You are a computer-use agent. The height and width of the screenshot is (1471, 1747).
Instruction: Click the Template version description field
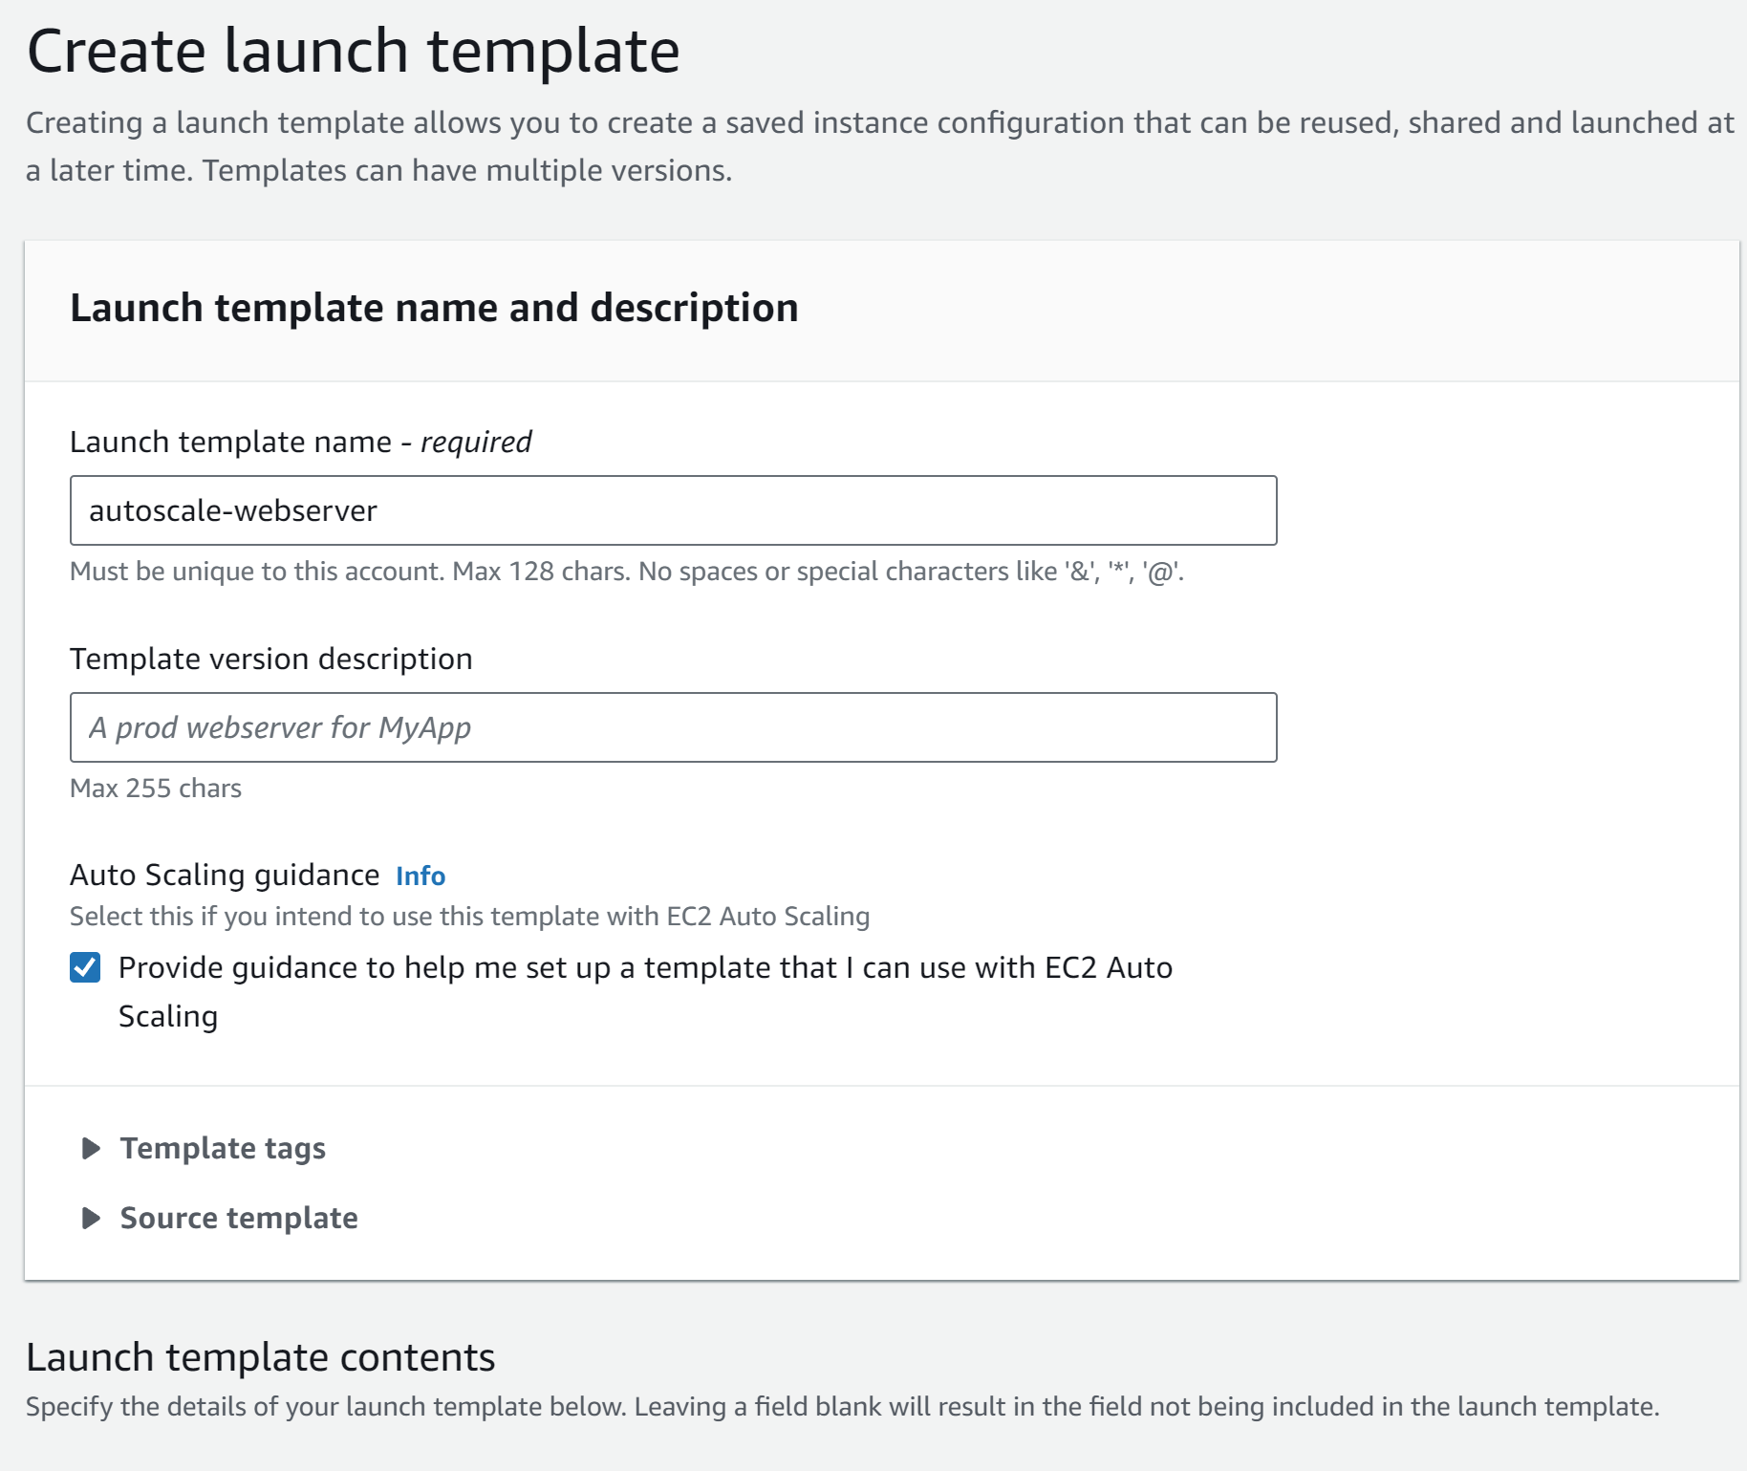(x=673, y=727)
